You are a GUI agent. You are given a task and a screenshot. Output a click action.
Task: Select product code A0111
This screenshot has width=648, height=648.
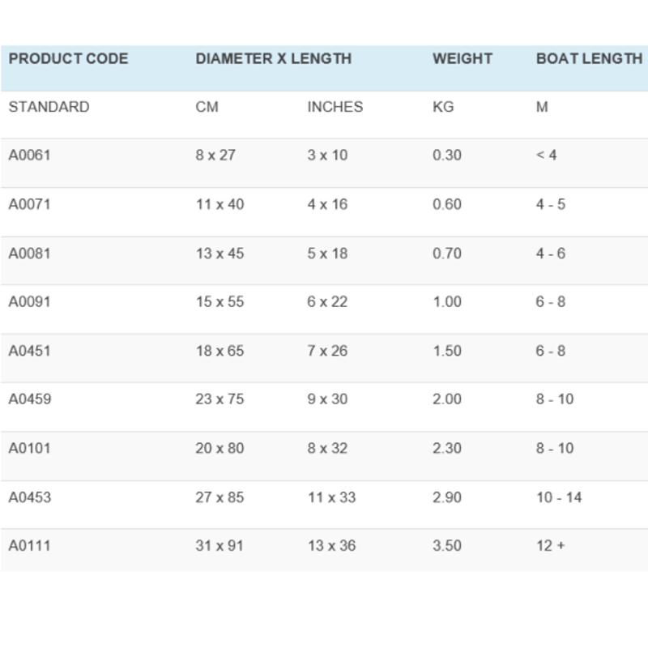[29, 546]
